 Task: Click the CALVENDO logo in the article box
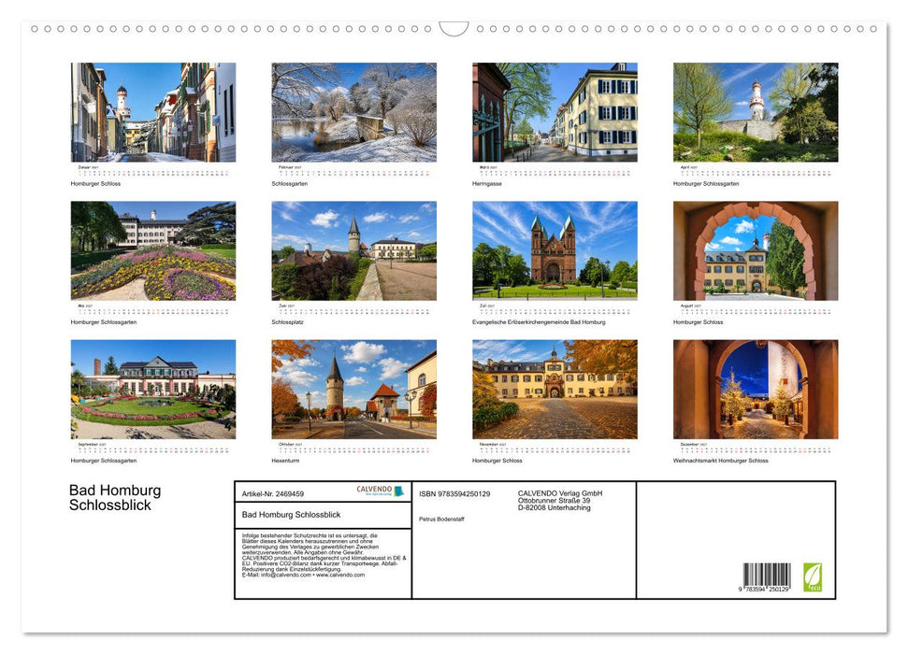(x=380, y=491)
